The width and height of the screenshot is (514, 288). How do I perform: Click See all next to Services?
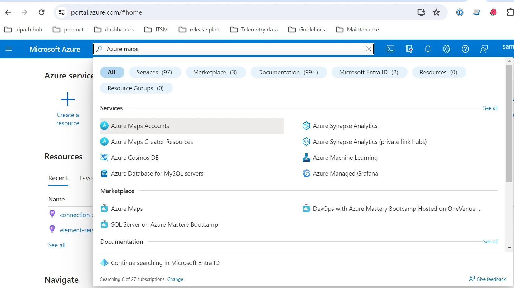pos(490,108)
